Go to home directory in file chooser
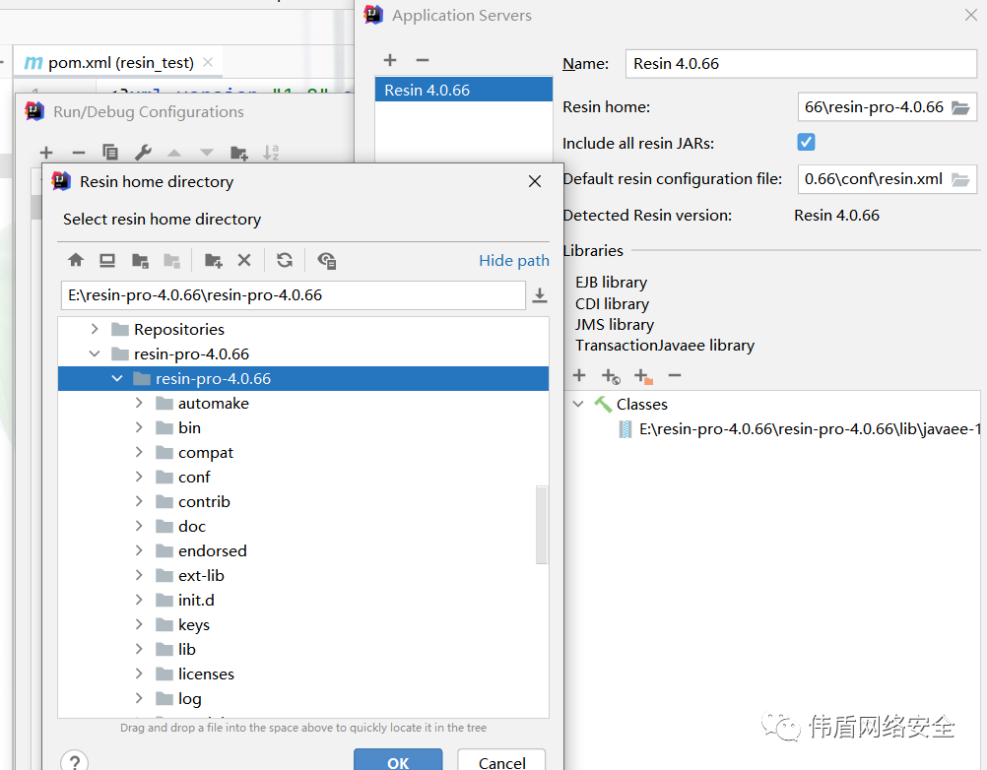This screenshot has width=987, height=770. click(76, 260)
